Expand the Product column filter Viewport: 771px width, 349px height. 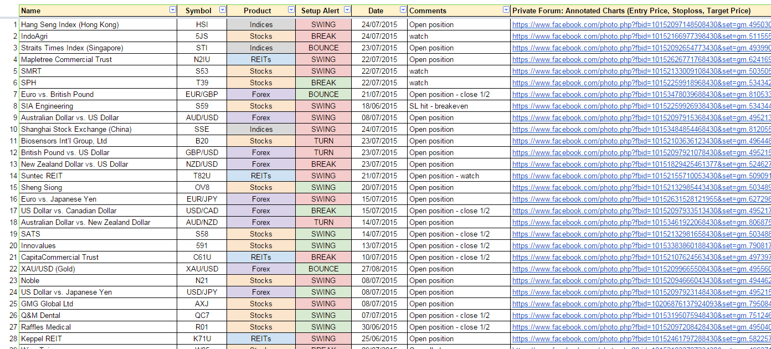click(x=291, y=10)
